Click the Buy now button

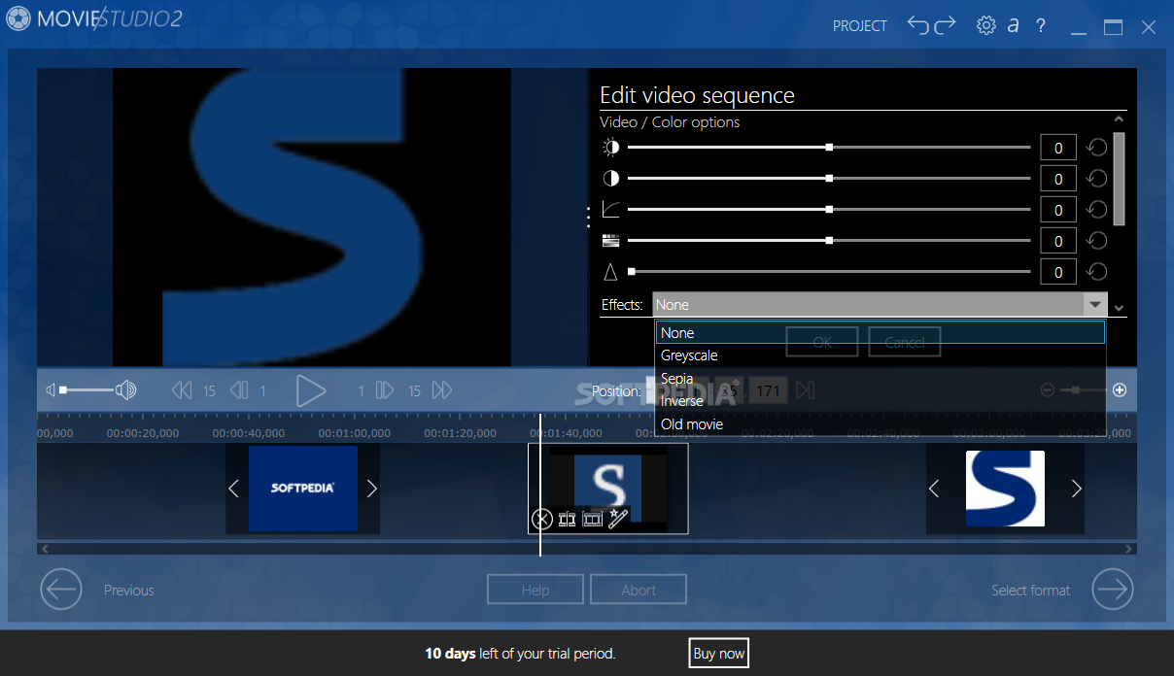(x=719, y=654)
